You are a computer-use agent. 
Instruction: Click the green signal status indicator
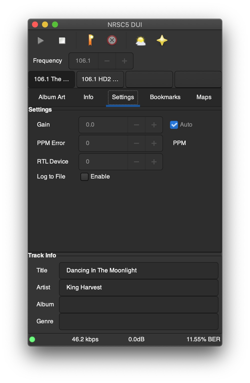[x=32, y=339]
